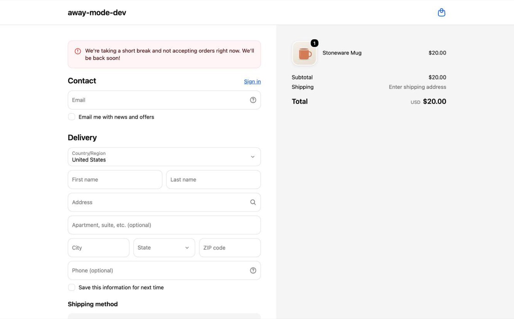Click the Sign in link
The image size is (514, 319).
pos(252,81)
